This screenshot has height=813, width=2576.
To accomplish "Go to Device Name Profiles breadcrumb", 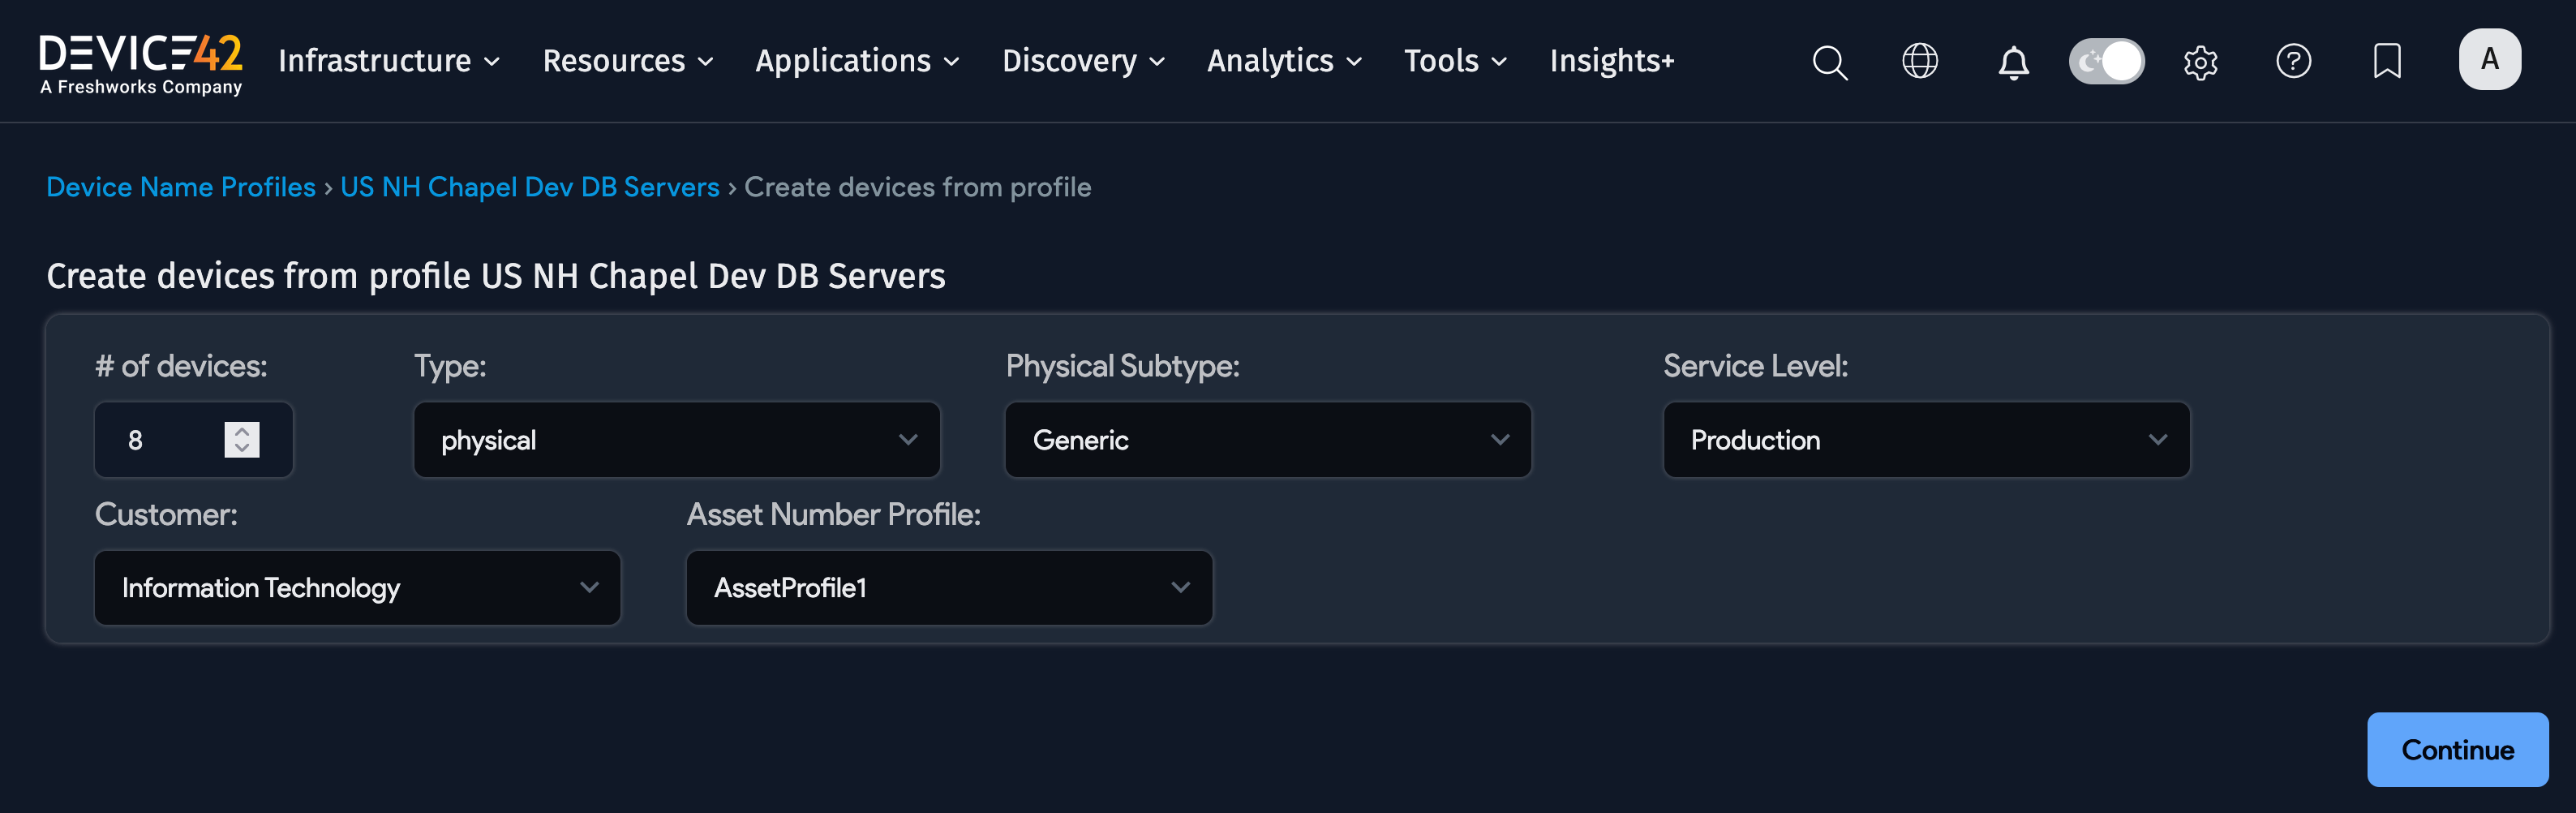I will (180, 187).
